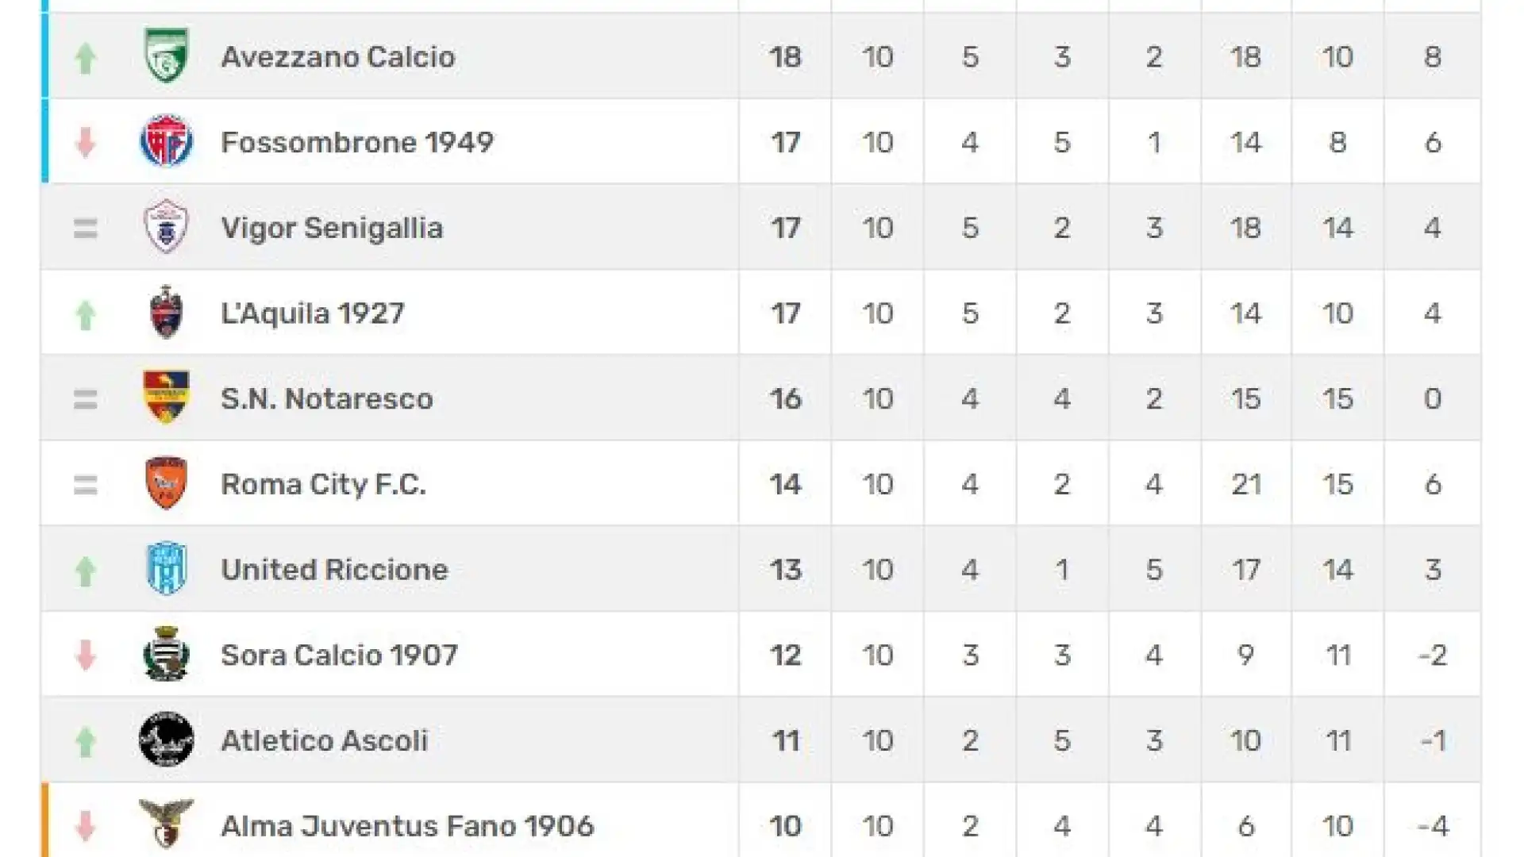This screenshot has height=857, width=1524.
Task: Click the unchanged position marker for Vigor Senigallia
Action: click(85, 229)
